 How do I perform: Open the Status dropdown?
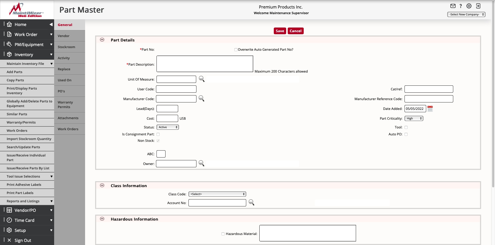[168, 127]
